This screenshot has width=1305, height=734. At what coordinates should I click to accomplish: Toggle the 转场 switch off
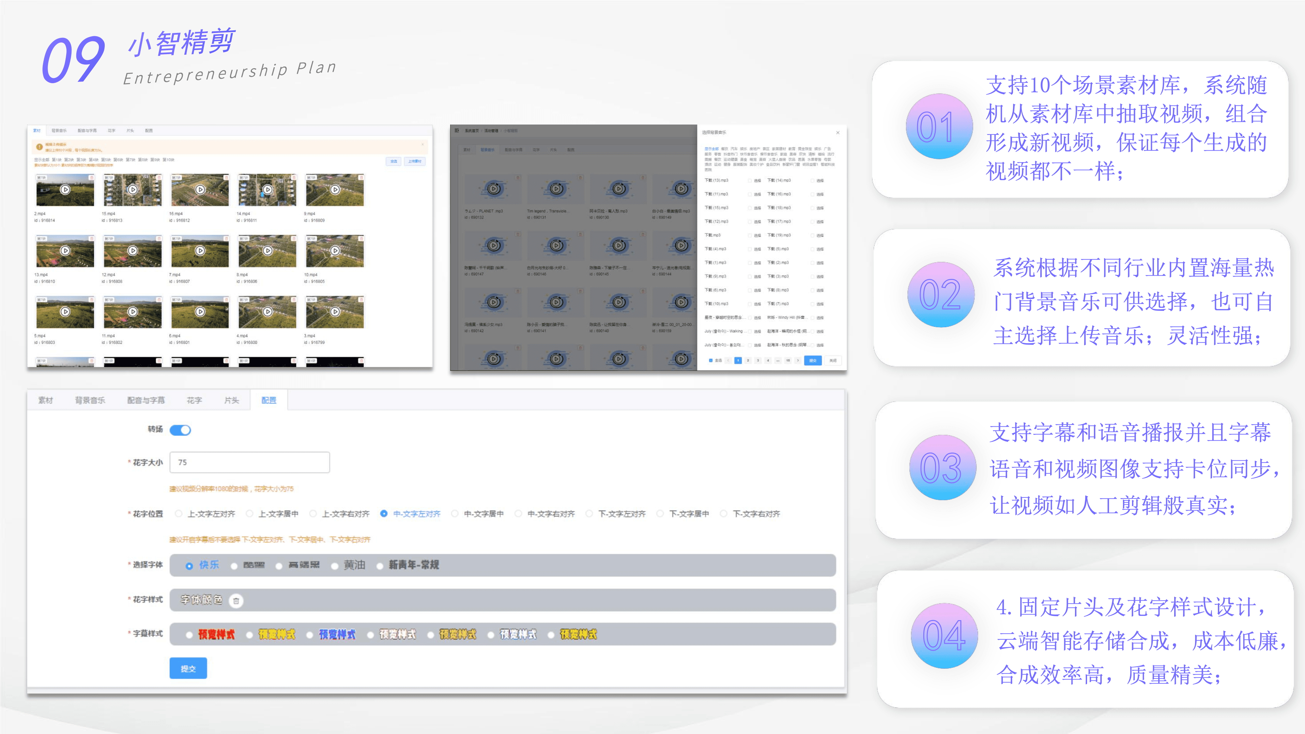tap(180, 430)
